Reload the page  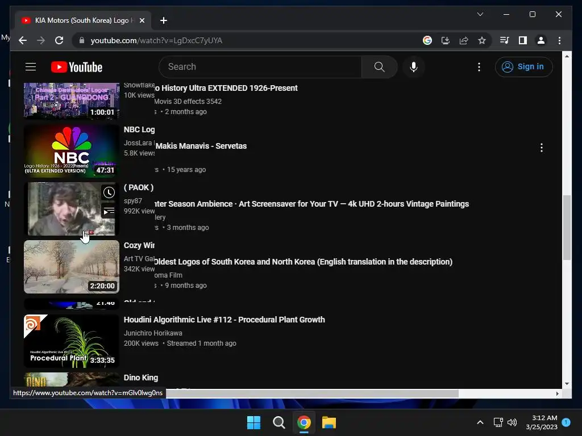point(59,40)
